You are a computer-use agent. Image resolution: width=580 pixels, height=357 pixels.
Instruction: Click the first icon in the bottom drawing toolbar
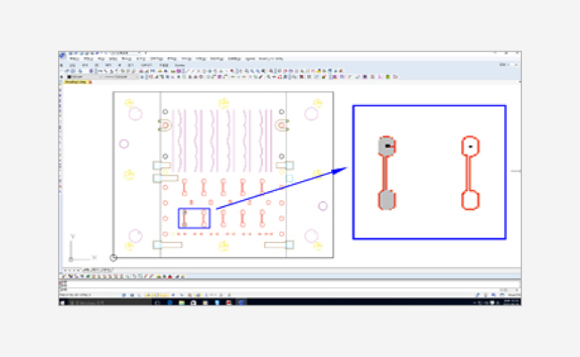[x=62, y=275]
